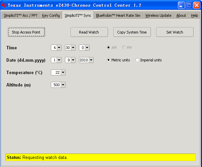Image resolution: width=202 pixels, height=167 pixels.
Task: Switch to SimpliciTI Acc / PPT tab
Action: 21,15
